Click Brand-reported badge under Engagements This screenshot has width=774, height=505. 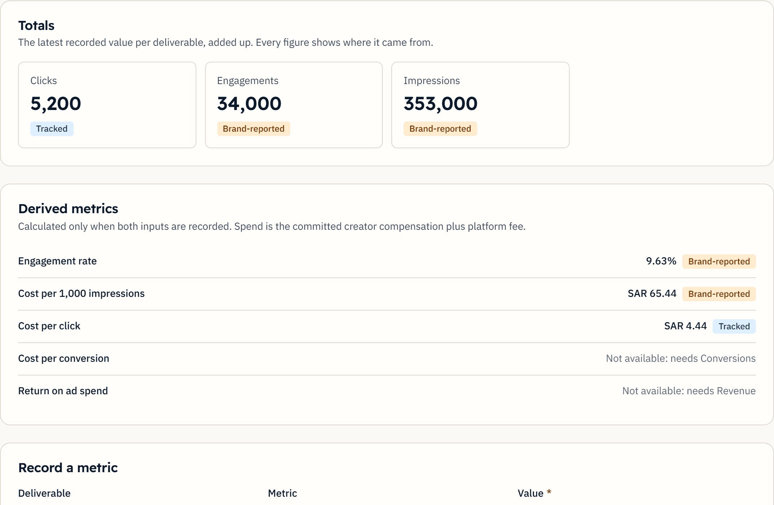click(x=253, y=129)
